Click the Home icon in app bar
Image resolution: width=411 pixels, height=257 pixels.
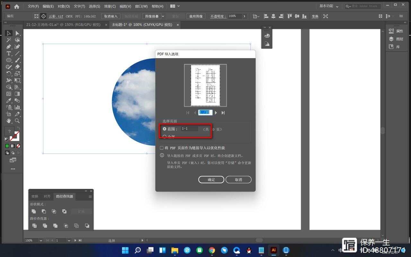pos(17,6)
